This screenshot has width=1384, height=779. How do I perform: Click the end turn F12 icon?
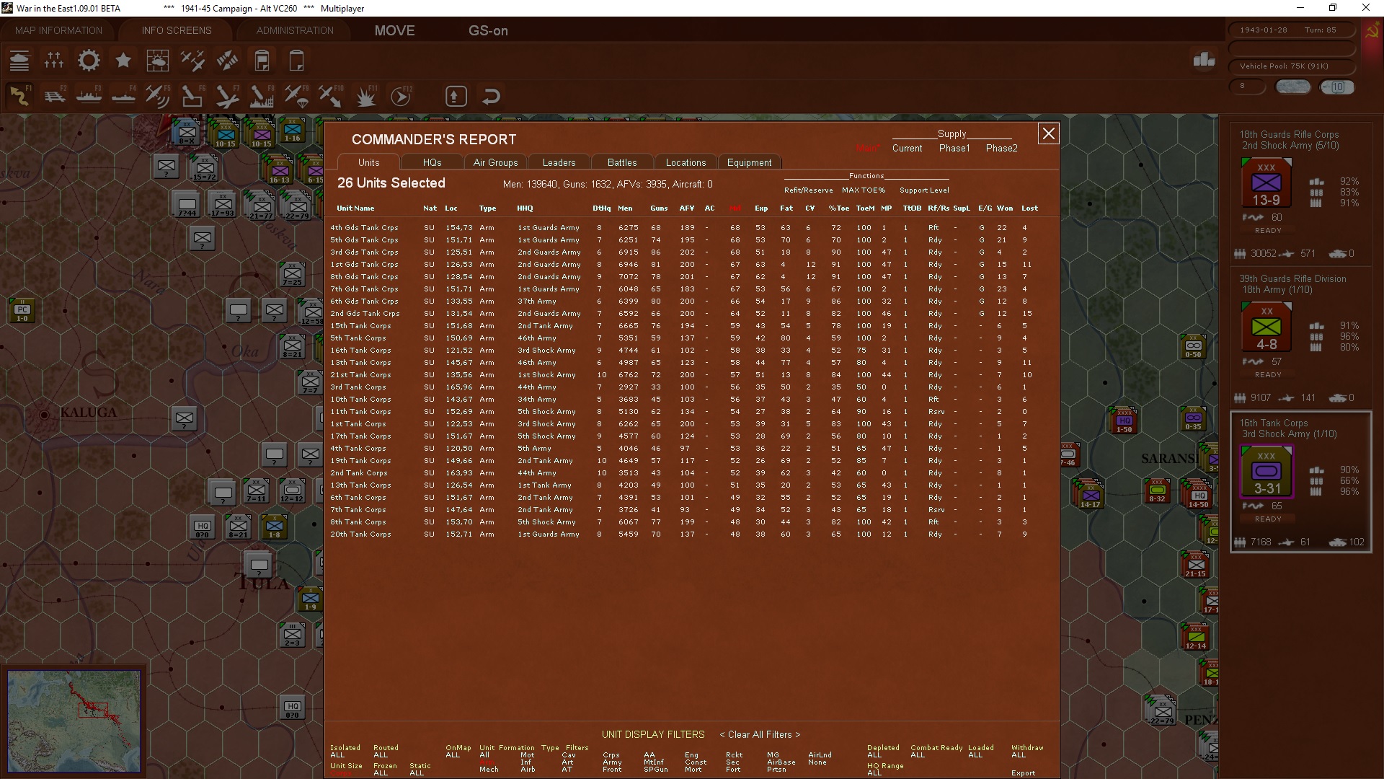[401, 96]
